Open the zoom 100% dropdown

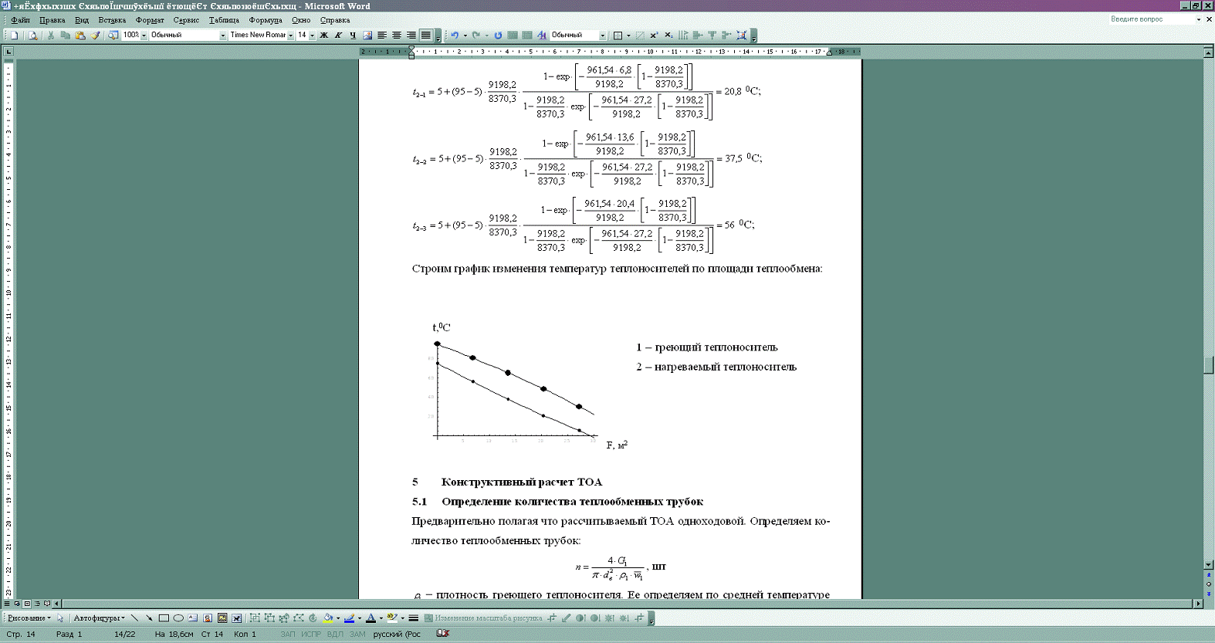(144, 36)
